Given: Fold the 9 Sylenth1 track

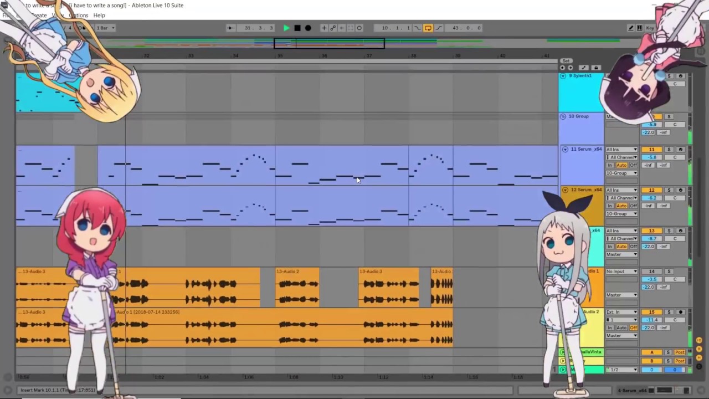Looking at the screenshot, I should coord(563,76).
